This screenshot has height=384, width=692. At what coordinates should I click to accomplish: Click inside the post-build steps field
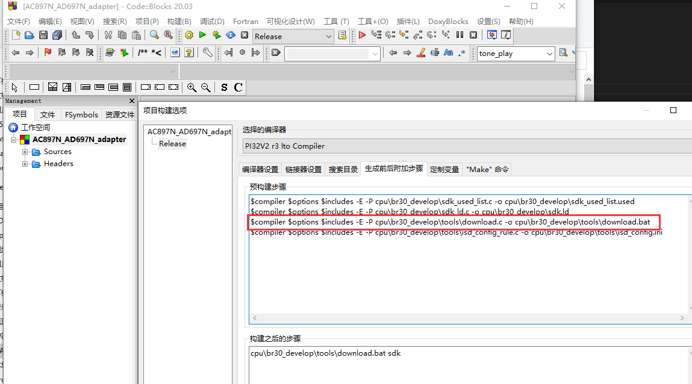tap(470, 365)
